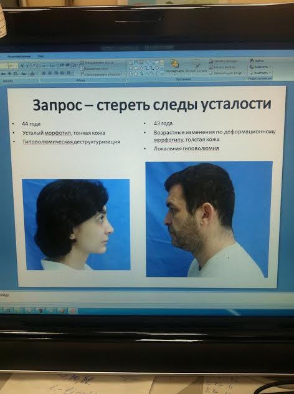
Task: Click Направление текста button
Action: tap(97, 62)
